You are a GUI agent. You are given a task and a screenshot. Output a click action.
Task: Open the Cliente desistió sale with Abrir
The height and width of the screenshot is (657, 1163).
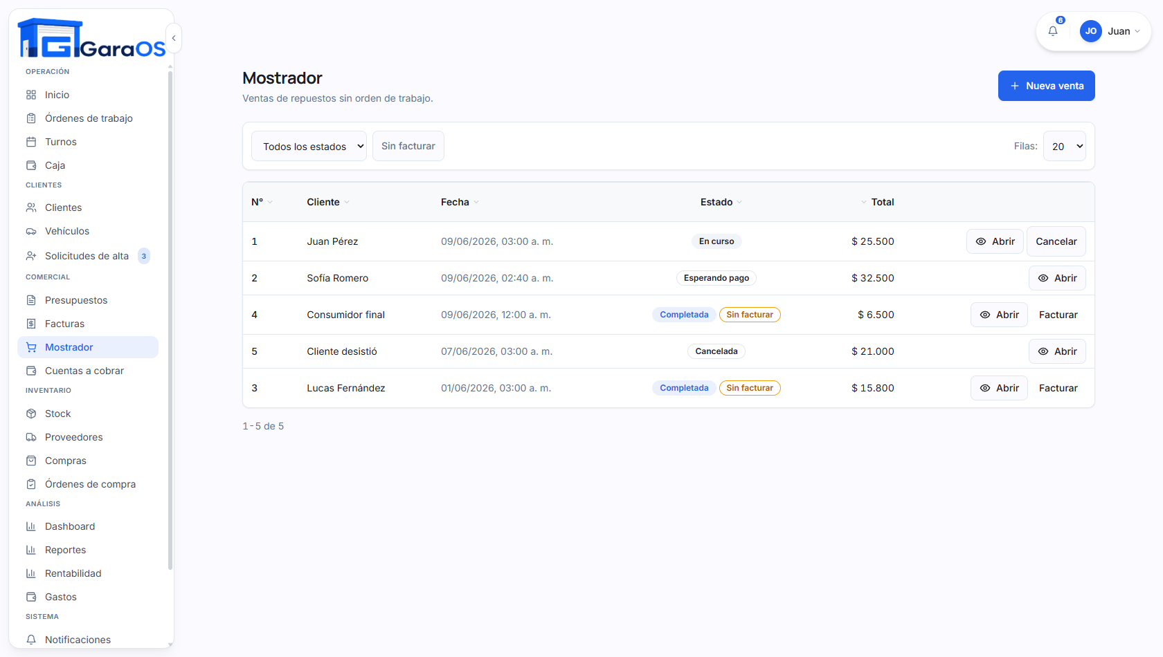(1057, 351)
